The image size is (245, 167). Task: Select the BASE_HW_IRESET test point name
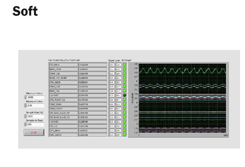63,78
